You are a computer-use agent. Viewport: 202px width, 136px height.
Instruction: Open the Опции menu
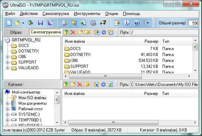(111, 14)
